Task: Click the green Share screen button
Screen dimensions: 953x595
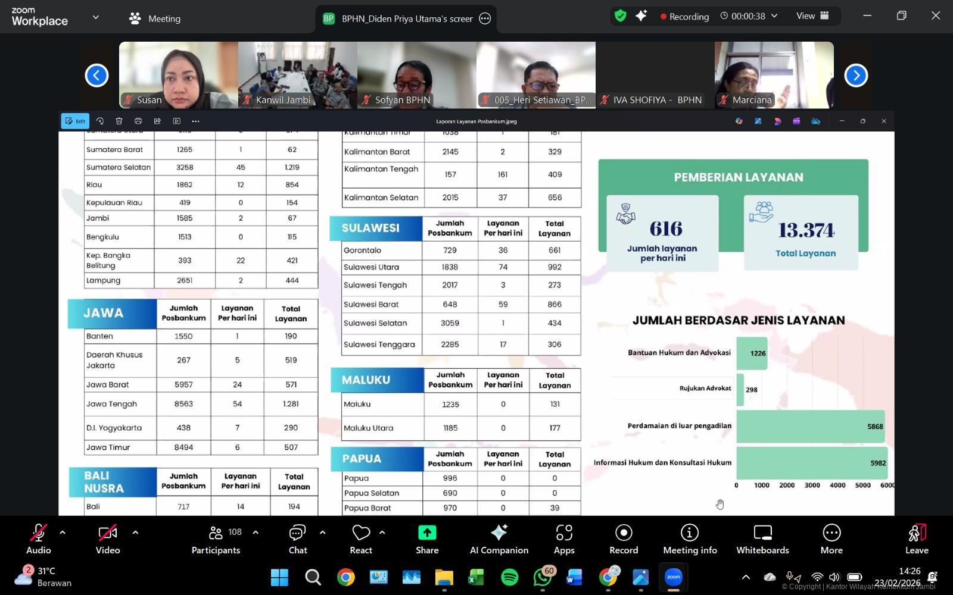Action: pyautogui.click(x=427, y=539)
